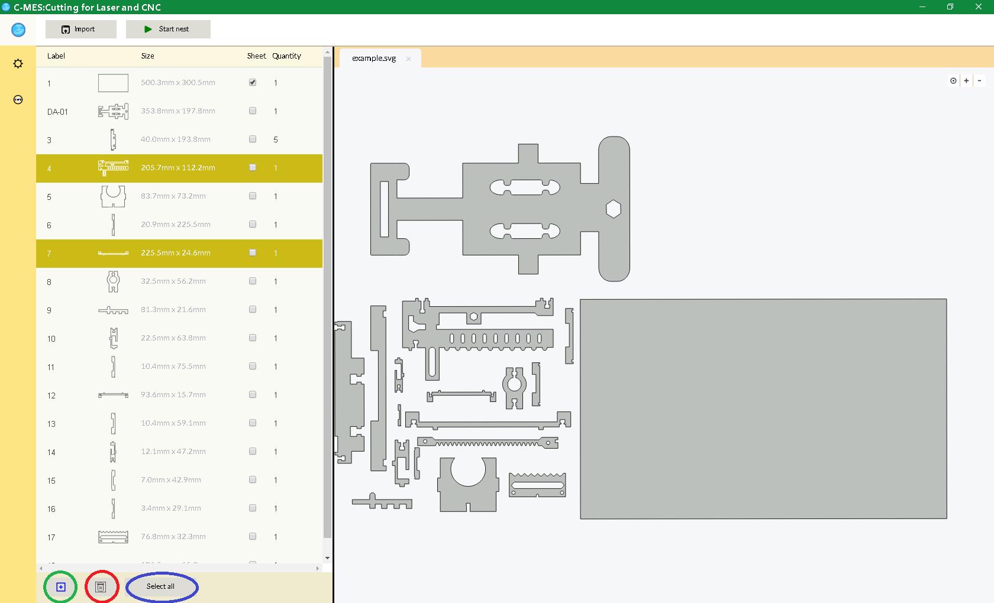Select part 1 rectangle thumbnail

point(113,83)
